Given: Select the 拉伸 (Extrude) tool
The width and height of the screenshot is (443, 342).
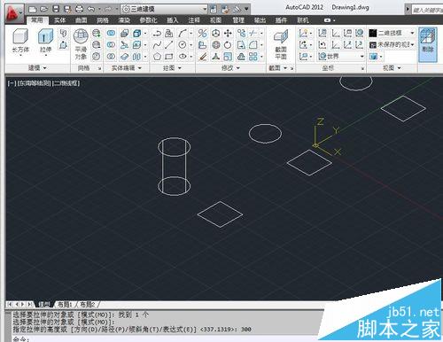Looking at the screenshot, I should pos(45,42).
